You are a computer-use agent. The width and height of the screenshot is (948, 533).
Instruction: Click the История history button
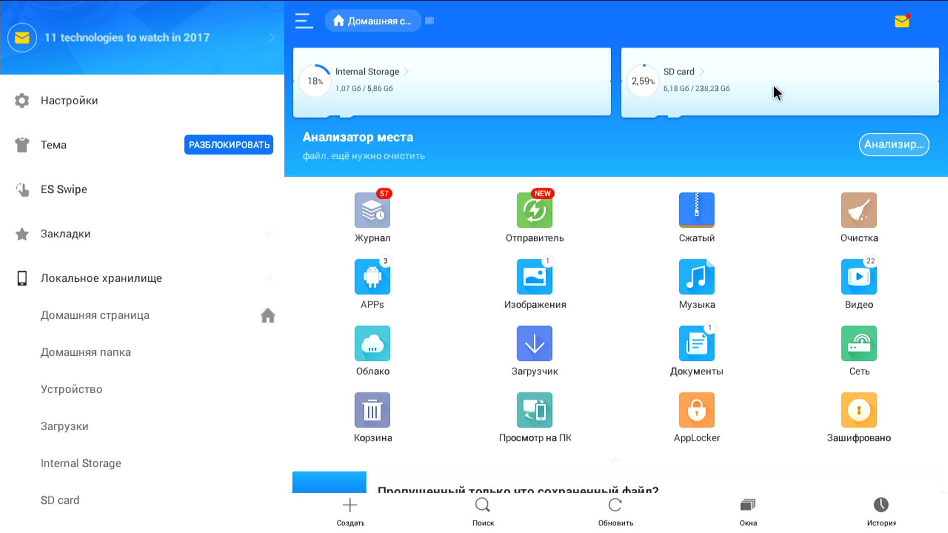pos(881,511)
